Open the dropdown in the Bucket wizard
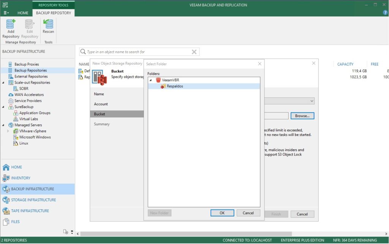 (312, 101)
